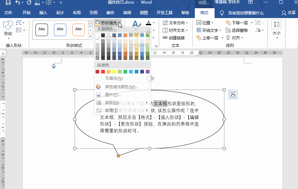Switch to the Review (审阅) tab
Screen dimensions: 298x189
coord(127,13)
